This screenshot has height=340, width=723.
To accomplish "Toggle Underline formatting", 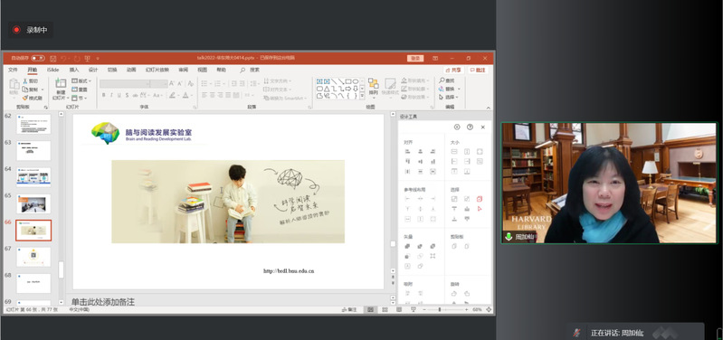I will tap(119, 95).
